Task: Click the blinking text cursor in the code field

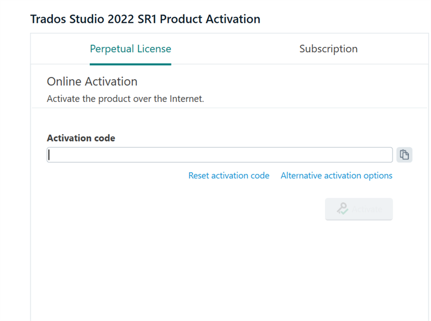Action: (x=49, y=155)
